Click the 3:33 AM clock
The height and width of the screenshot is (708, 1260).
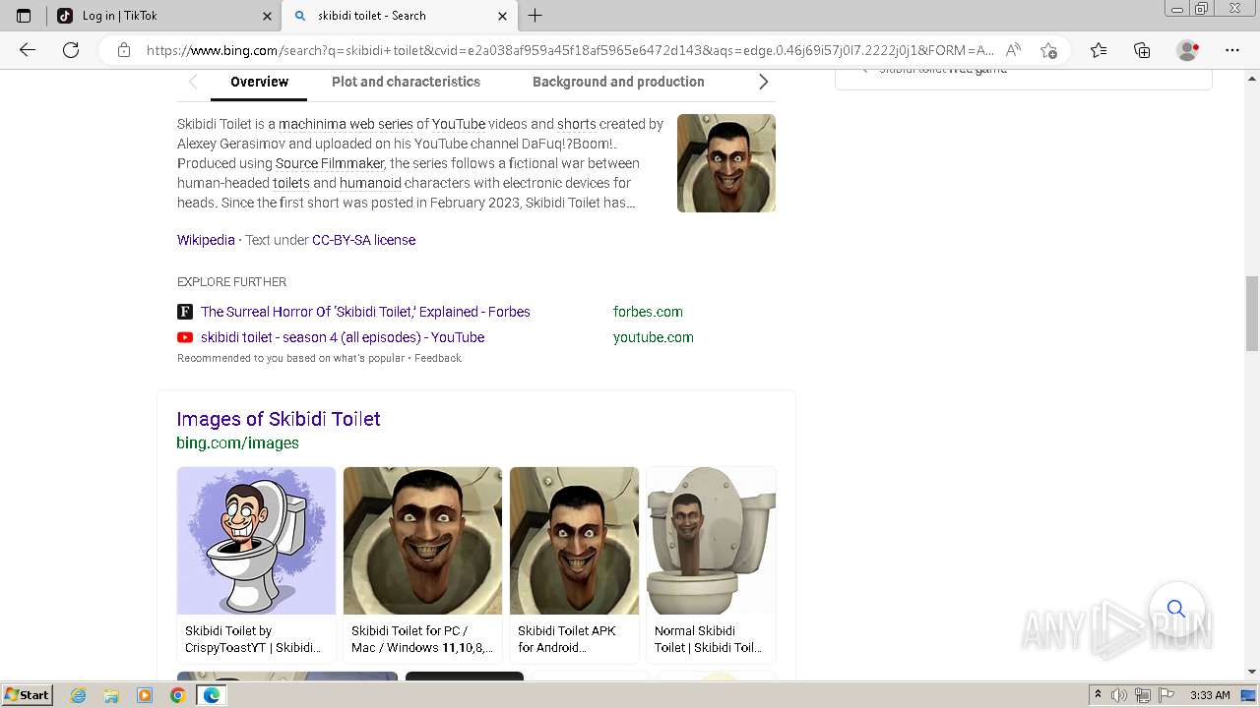(x=1210, y=695)
